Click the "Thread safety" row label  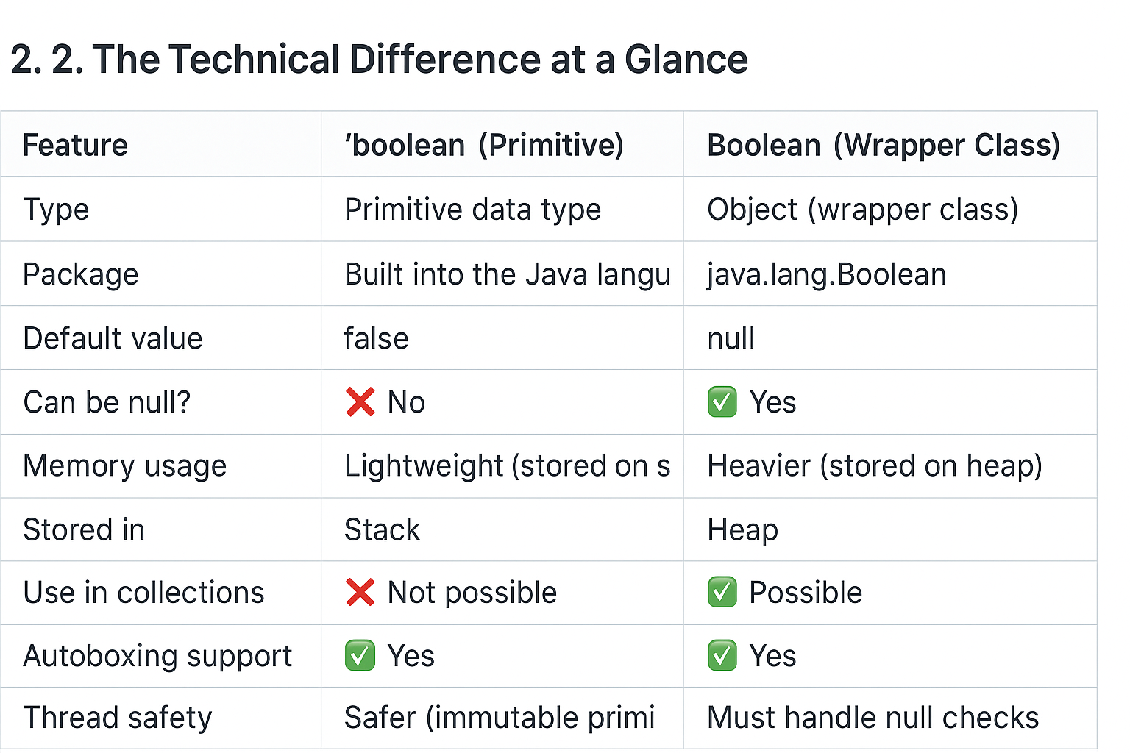(x=118, y=718)
